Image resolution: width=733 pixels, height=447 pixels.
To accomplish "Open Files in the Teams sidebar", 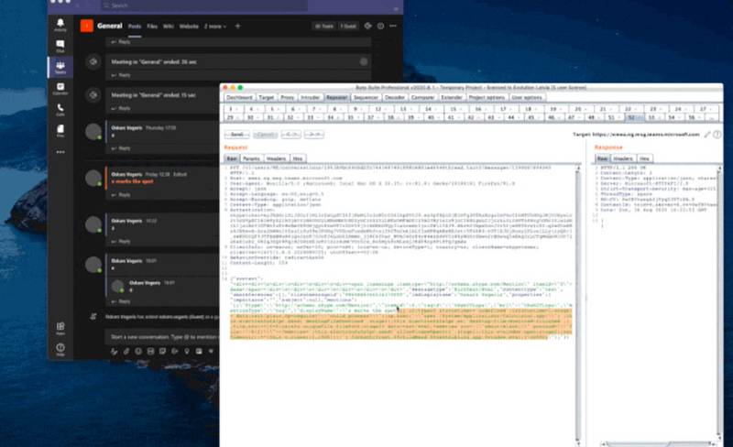I will coord(60,131).
